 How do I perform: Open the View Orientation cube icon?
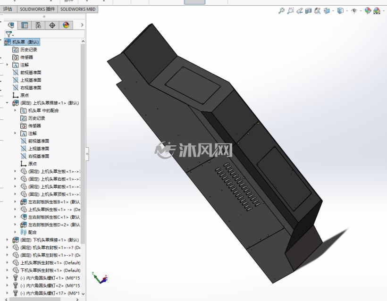(327, 11)
